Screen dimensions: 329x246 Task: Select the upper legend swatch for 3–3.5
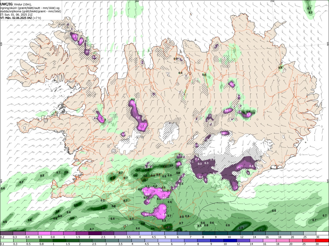pos(120,233)
